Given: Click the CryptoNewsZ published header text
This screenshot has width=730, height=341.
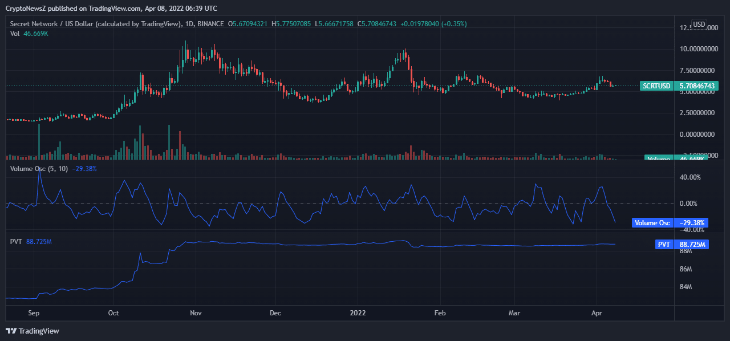Looking at the screenshot, I should 111,9.
